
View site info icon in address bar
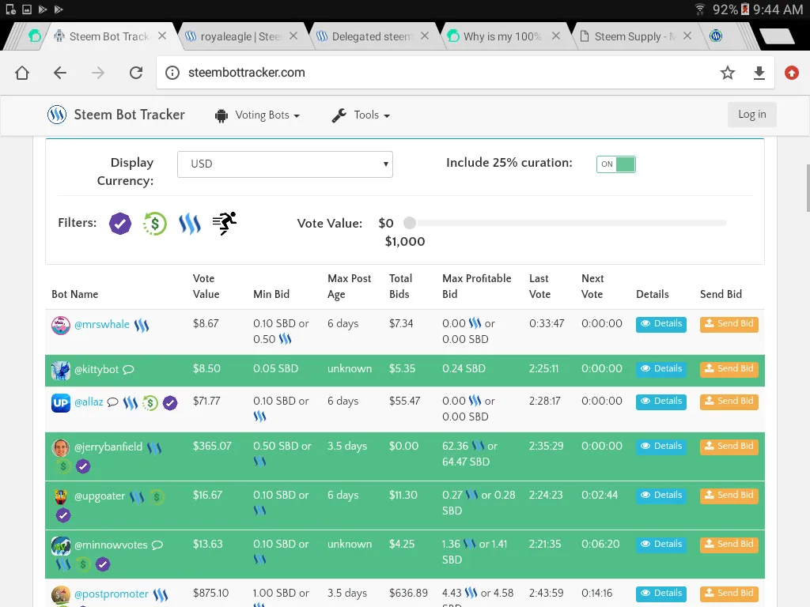point(172,73)
